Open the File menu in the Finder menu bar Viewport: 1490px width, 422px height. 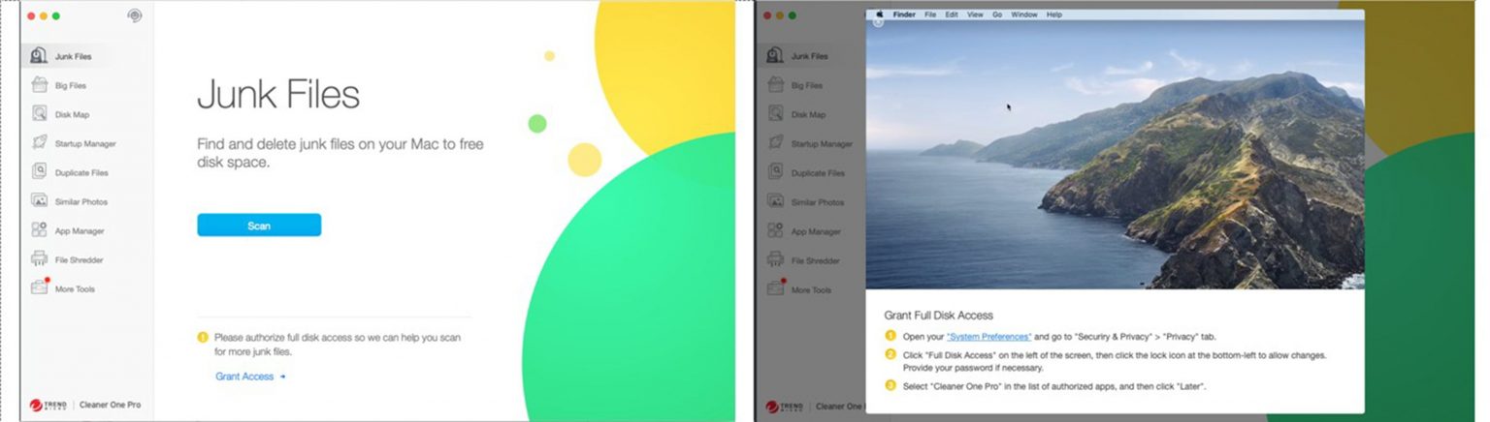pyautogui.click(x=930, y=15)
